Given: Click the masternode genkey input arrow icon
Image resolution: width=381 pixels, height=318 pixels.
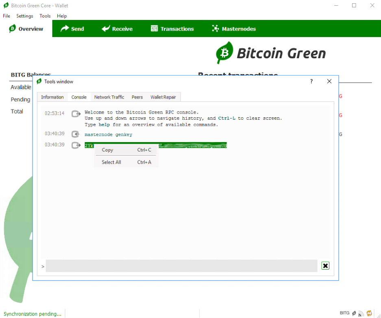Looking at the screenshot, I should [76, 134].
